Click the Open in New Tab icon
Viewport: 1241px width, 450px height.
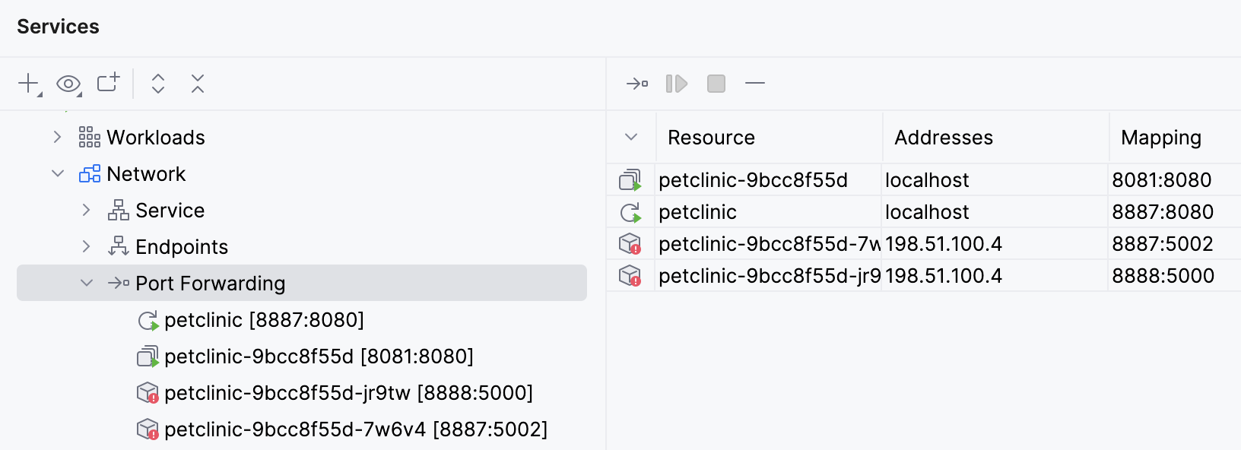108,82
